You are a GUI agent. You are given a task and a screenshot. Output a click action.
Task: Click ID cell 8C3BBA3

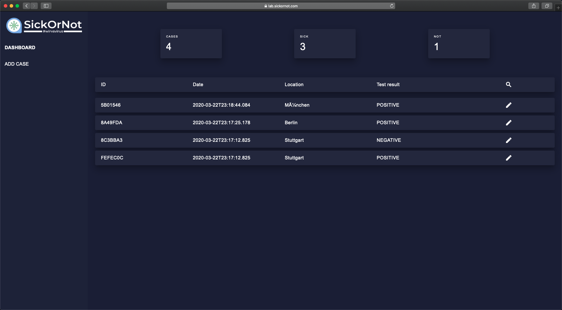[x=112, y=140]
